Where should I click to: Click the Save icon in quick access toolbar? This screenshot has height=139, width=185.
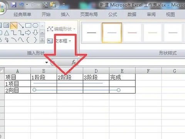(14, 5)
